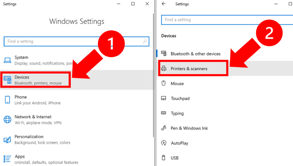293x166 pixels.
Task: Click the Network & Internet globe icon
Action: [x=7, y=120]
